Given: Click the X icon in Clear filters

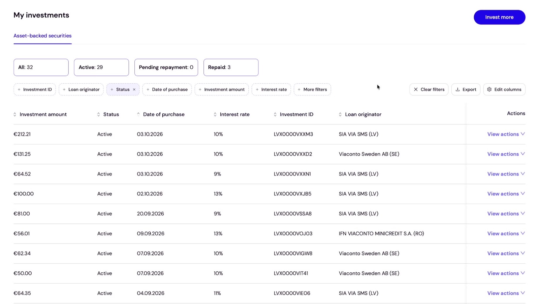Looking at the screenshot, I should point(416,89).
